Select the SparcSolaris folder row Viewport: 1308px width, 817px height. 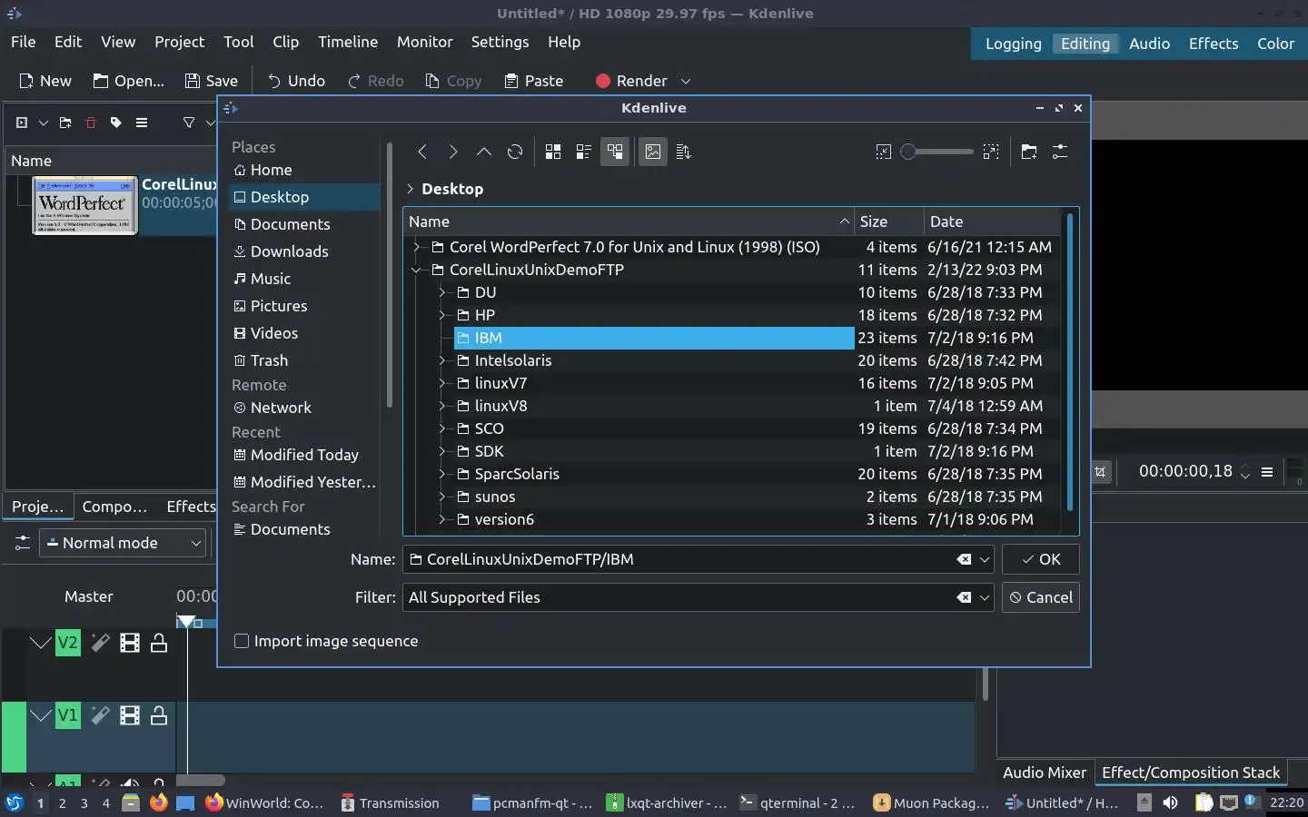731,474
